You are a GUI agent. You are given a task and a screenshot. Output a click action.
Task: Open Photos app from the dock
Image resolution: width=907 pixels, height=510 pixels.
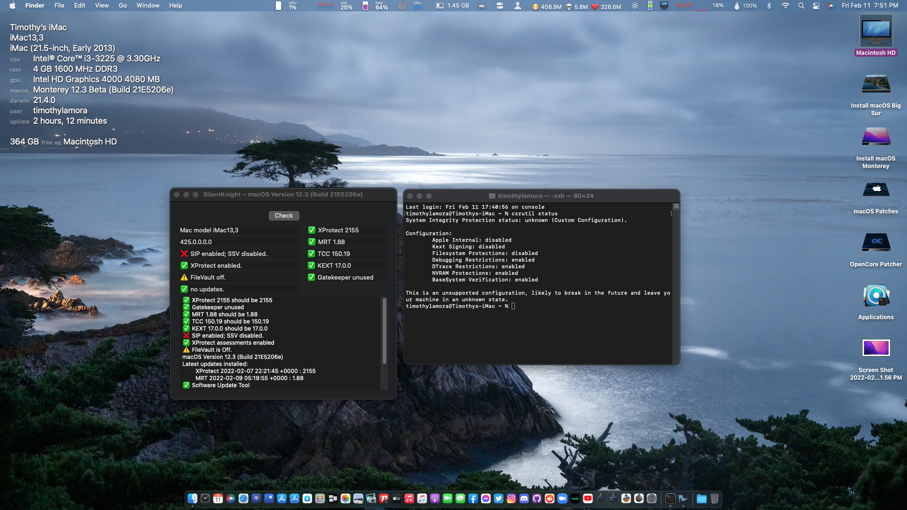pos(345,498)
